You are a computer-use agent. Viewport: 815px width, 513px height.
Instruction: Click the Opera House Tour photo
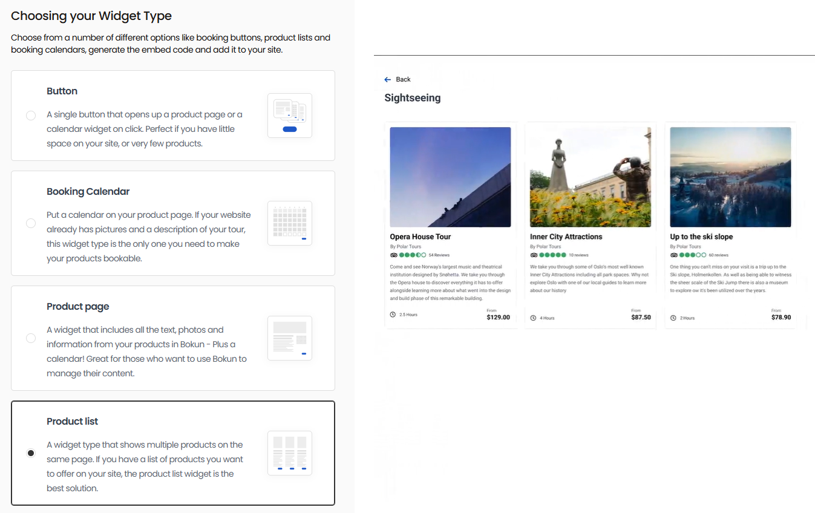tap(450, 177)
